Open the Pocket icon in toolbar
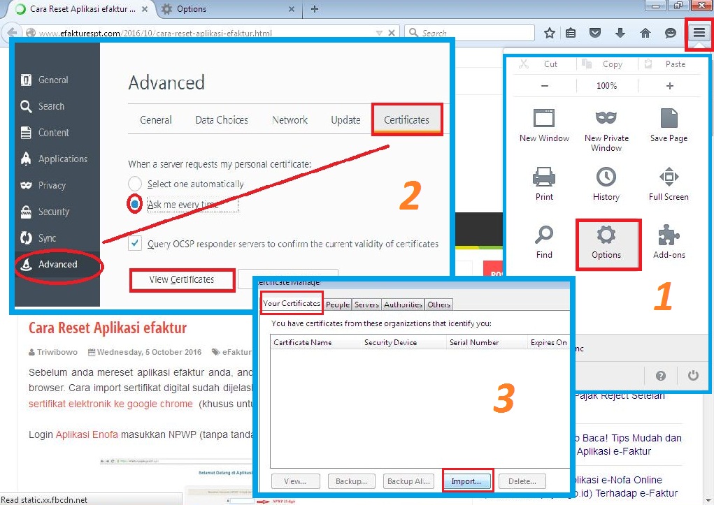Image resolution: width=714 pixels, height=505 pixels. tap(594, 33)
